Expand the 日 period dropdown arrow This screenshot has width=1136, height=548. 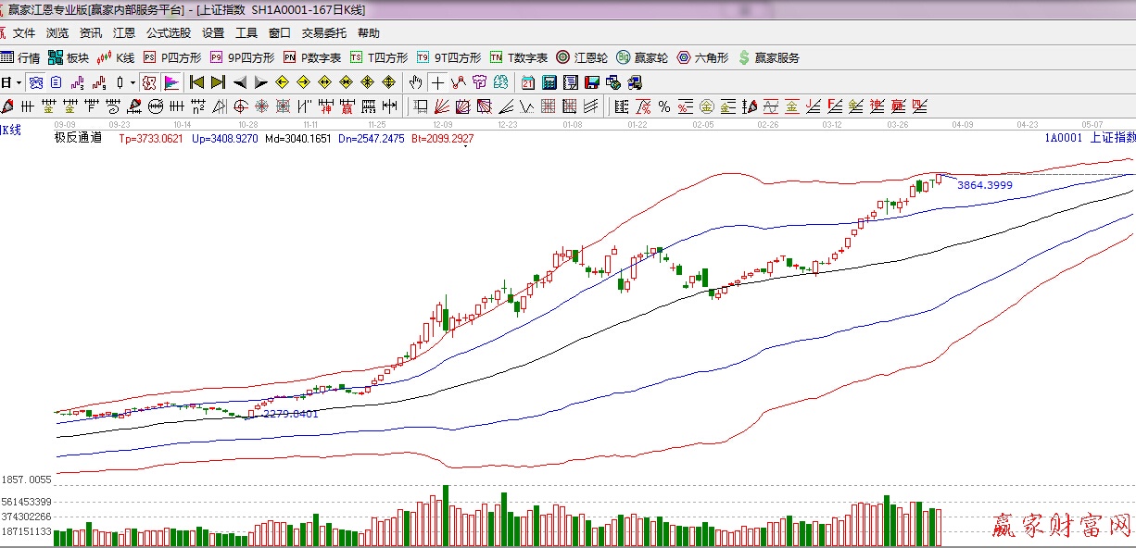pyautogui.click(x=18, y=82)
